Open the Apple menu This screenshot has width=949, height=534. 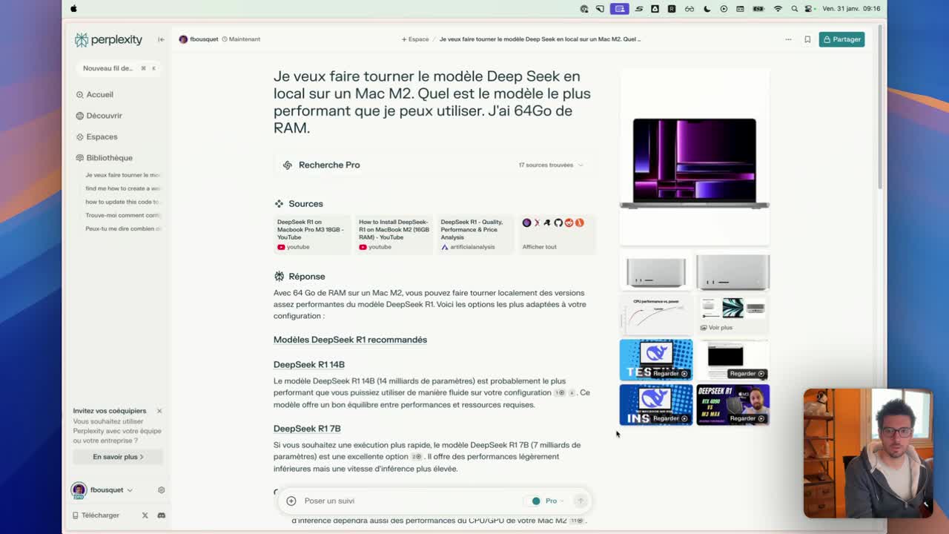(73, 9)
